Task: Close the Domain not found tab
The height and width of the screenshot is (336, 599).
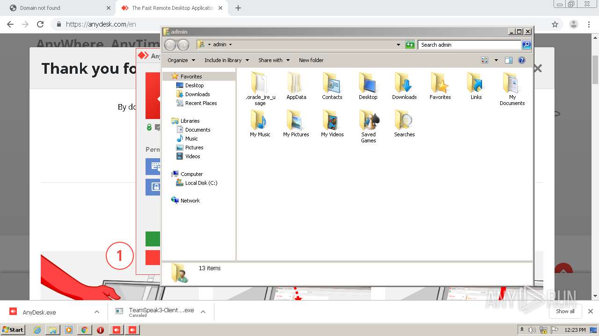Action: click(109, 8)
